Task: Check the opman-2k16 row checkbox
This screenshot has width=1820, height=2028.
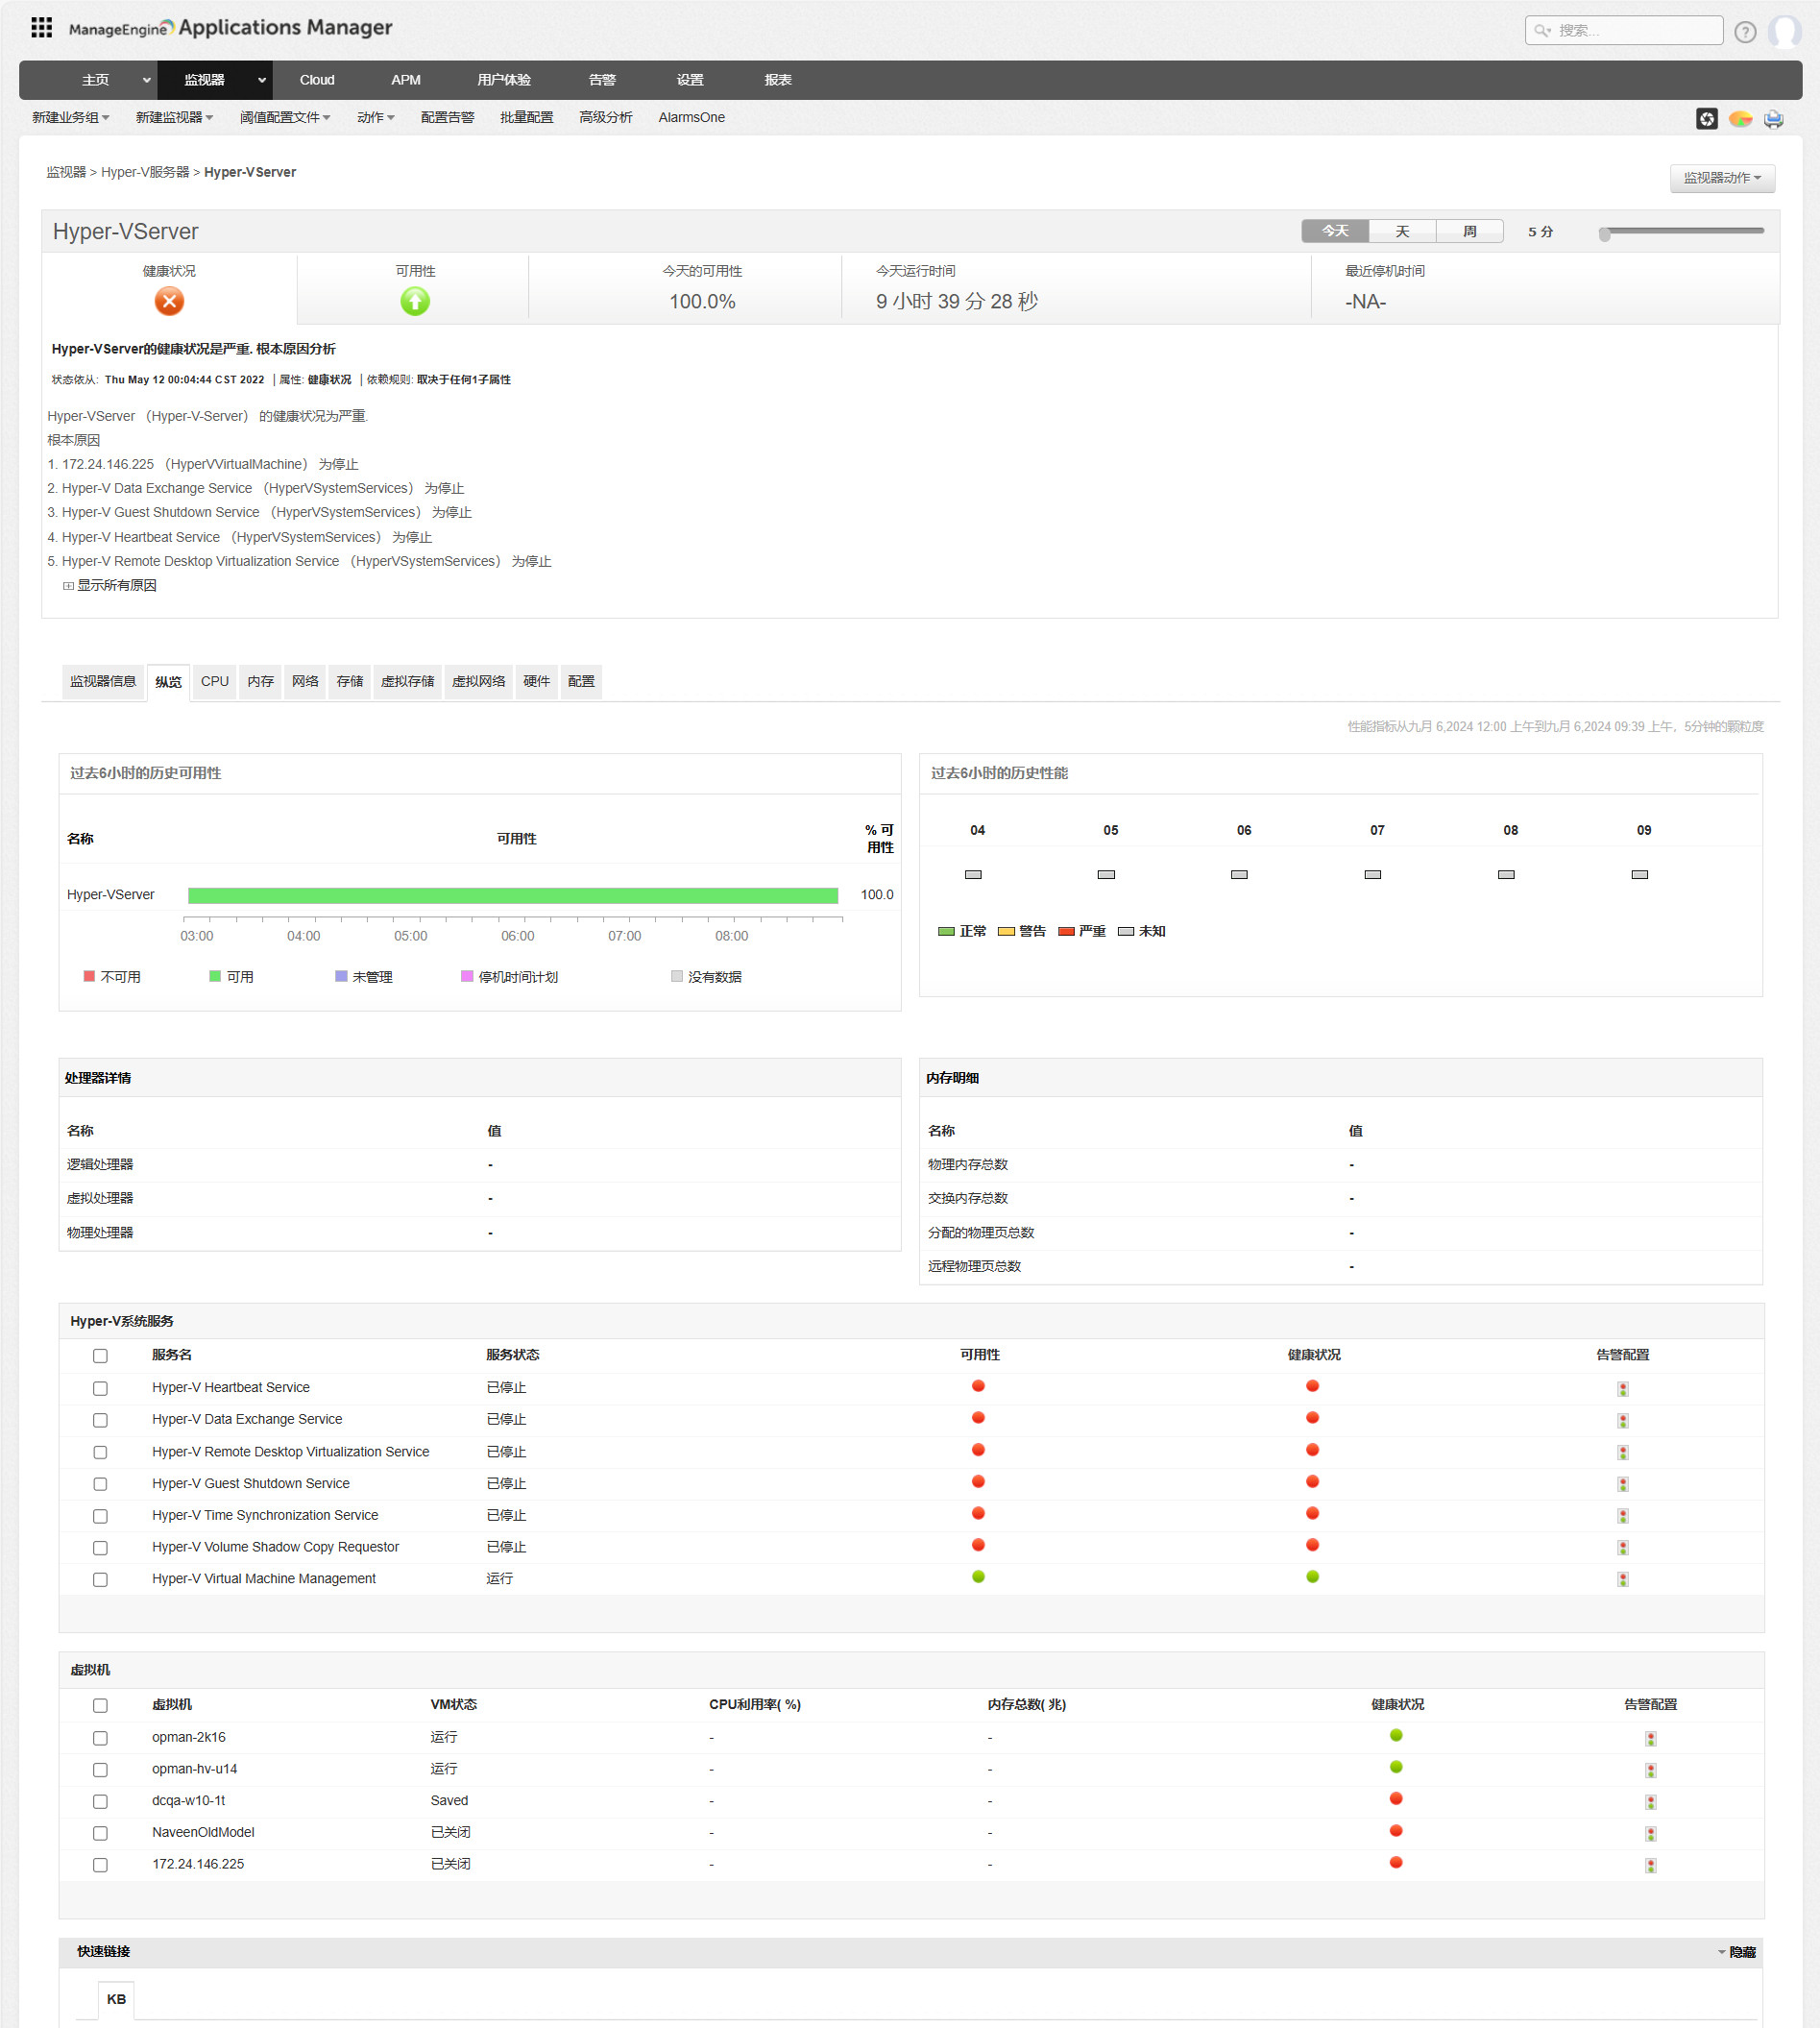Action: [100, 1739]
